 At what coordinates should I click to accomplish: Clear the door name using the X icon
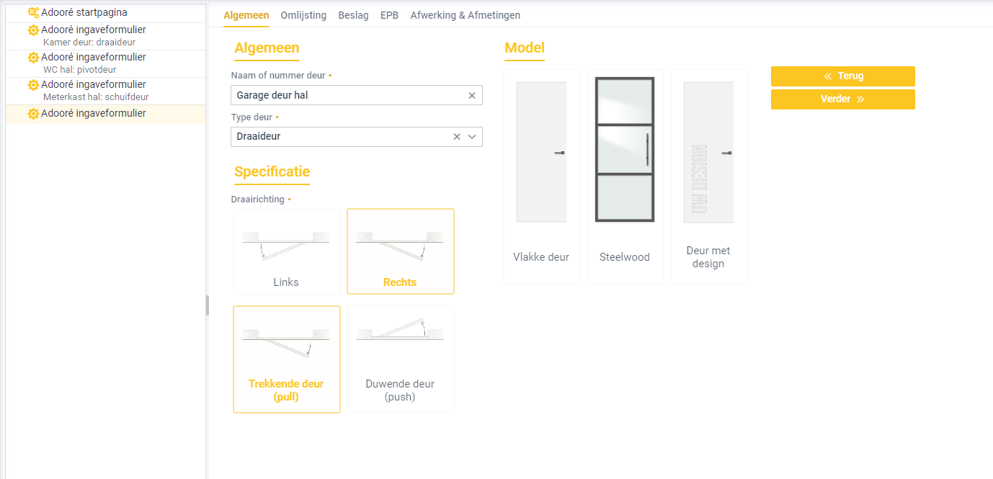coord(472,95)
